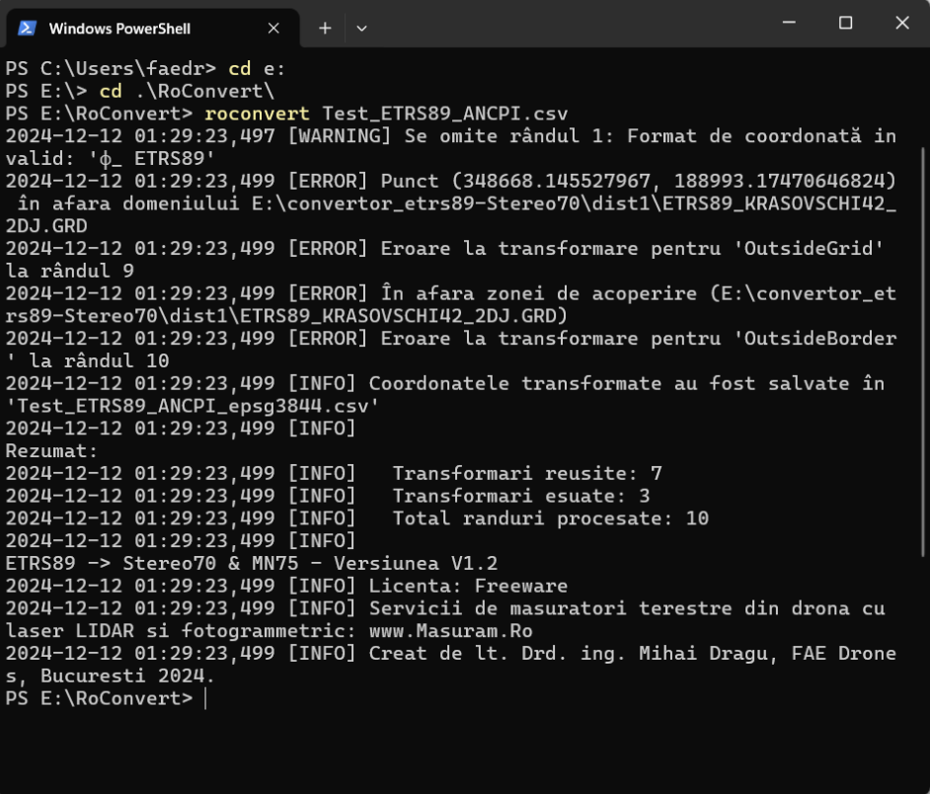Screen dimensions: 930x794
Task: Close the terminal window
Action: [902, 24]
